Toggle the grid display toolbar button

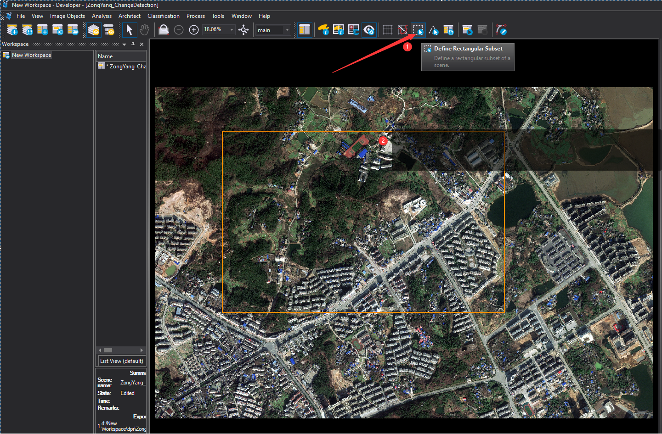point(387,30)
